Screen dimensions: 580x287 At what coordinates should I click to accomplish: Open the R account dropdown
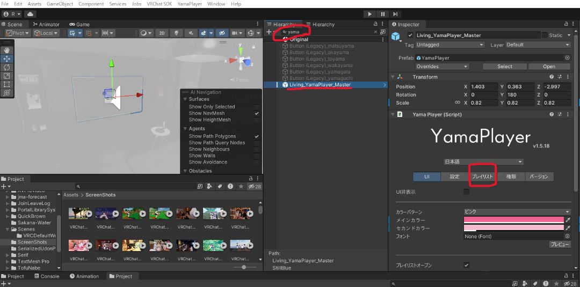[12, 14]
